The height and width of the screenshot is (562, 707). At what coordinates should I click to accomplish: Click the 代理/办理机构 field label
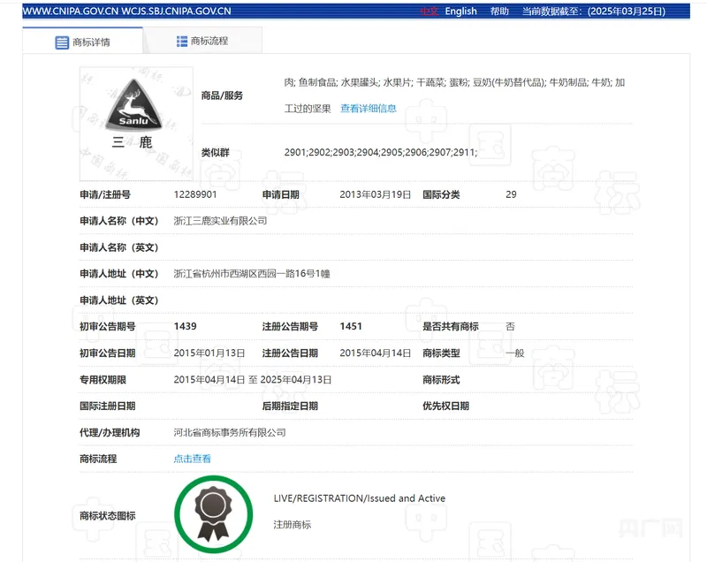coord(110,433)
